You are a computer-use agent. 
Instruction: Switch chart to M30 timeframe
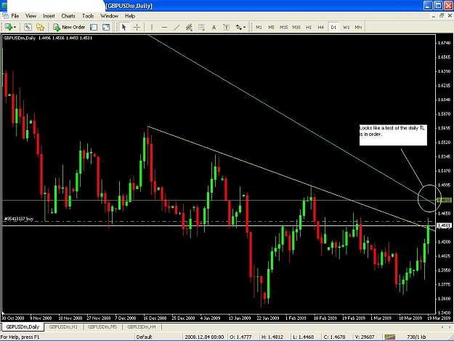pyautogui.click(x=296, y=27)
